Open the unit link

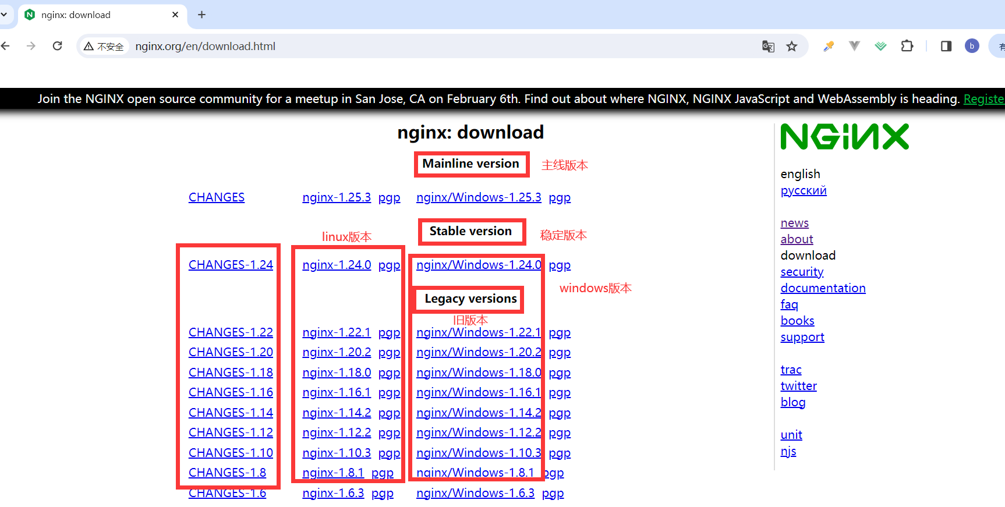click(791, 435)
